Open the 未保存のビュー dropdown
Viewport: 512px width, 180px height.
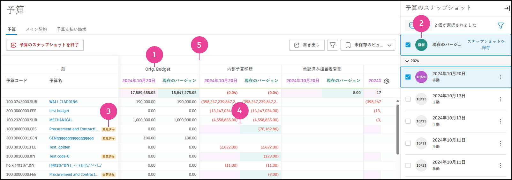(x=368, y=45)
